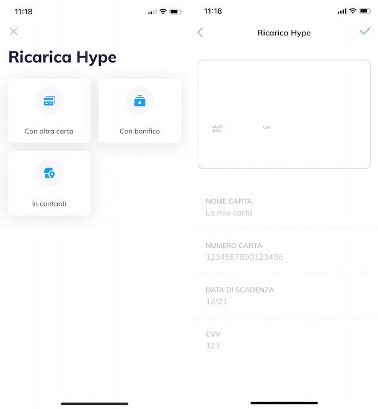Tap the Wi-Fi status icon on right screen

[x=353, y=11]
